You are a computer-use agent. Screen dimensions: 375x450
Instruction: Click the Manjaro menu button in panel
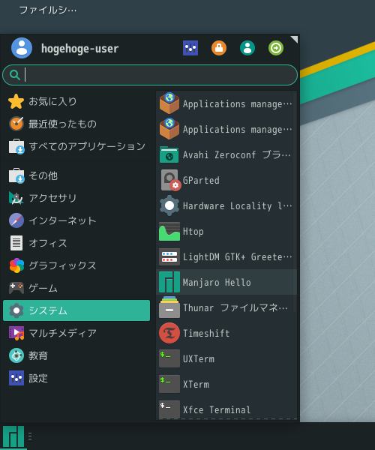[13, 436]
